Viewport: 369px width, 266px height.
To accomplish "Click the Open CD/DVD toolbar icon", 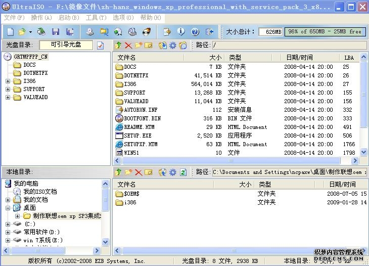I will [x=41, y=32].
